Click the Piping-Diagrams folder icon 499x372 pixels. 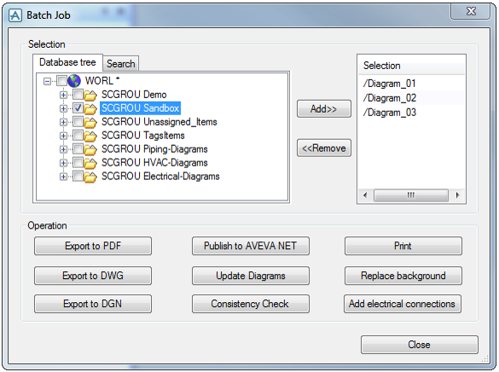pos(90,149)
